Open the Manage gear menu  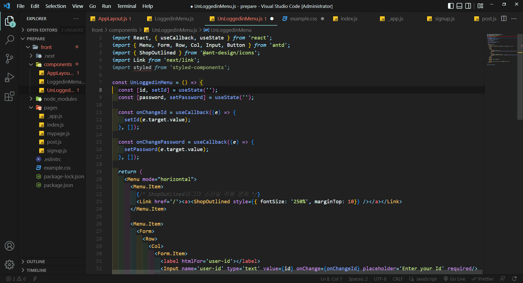tap(10, 264)
